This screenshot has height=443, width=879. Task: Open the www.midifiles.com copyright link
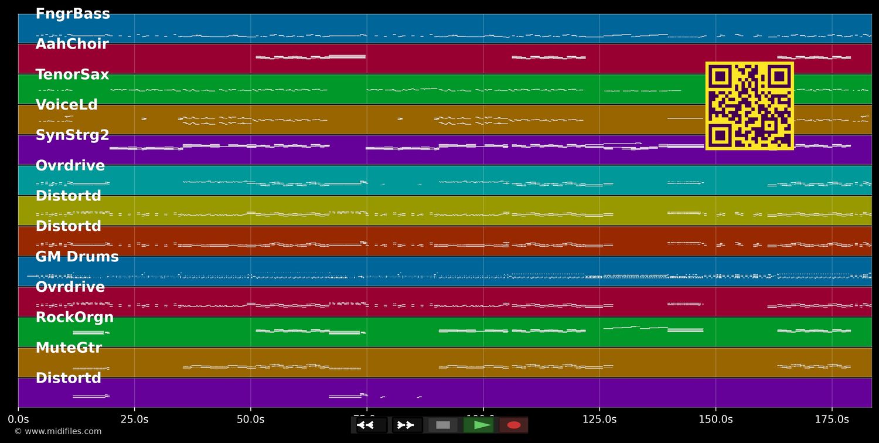58,431
